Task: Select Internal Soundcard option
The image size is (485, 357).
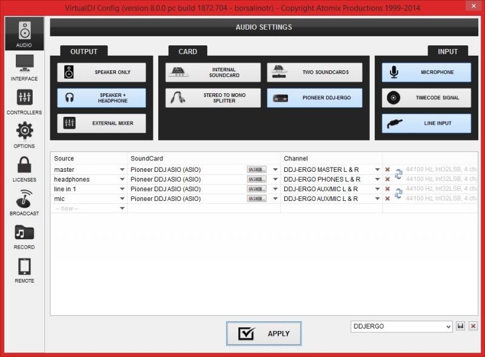Action: pyautogui.click(x=213, y=72)
